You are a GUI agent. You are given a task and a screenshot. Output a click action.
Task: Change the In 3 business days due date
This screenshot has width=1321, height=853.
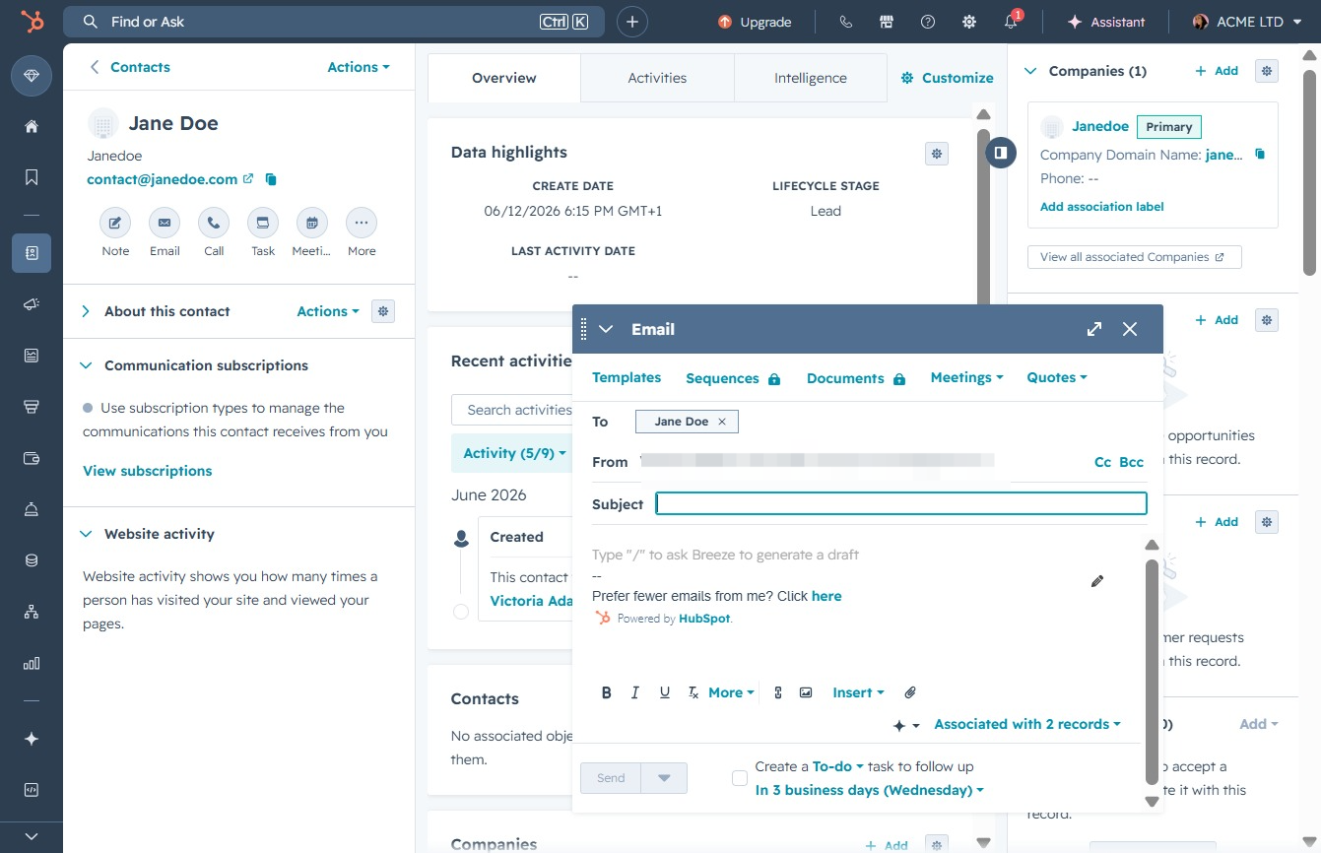tap(870, 790)
